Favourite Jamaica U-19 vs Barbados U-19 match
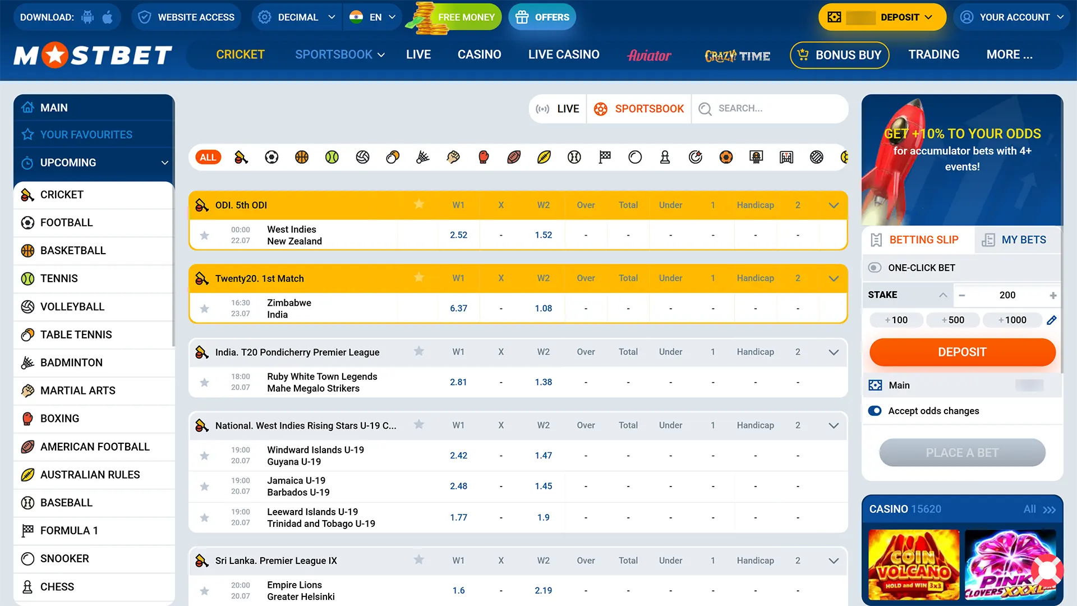 (205, 486)
